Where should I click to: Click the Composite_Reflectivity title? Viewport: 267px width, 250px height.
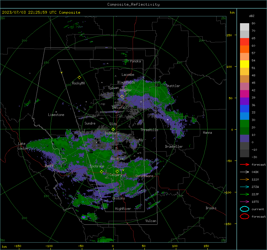point(133,4)
